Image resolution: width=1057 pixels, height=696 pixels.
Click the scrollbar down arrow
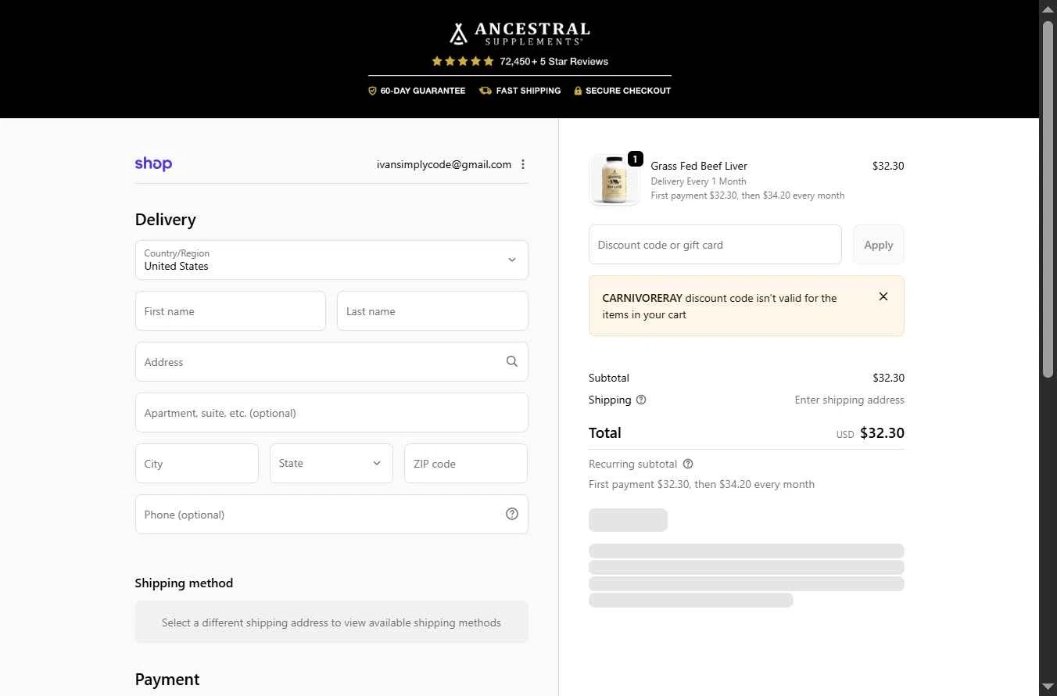1048,687
